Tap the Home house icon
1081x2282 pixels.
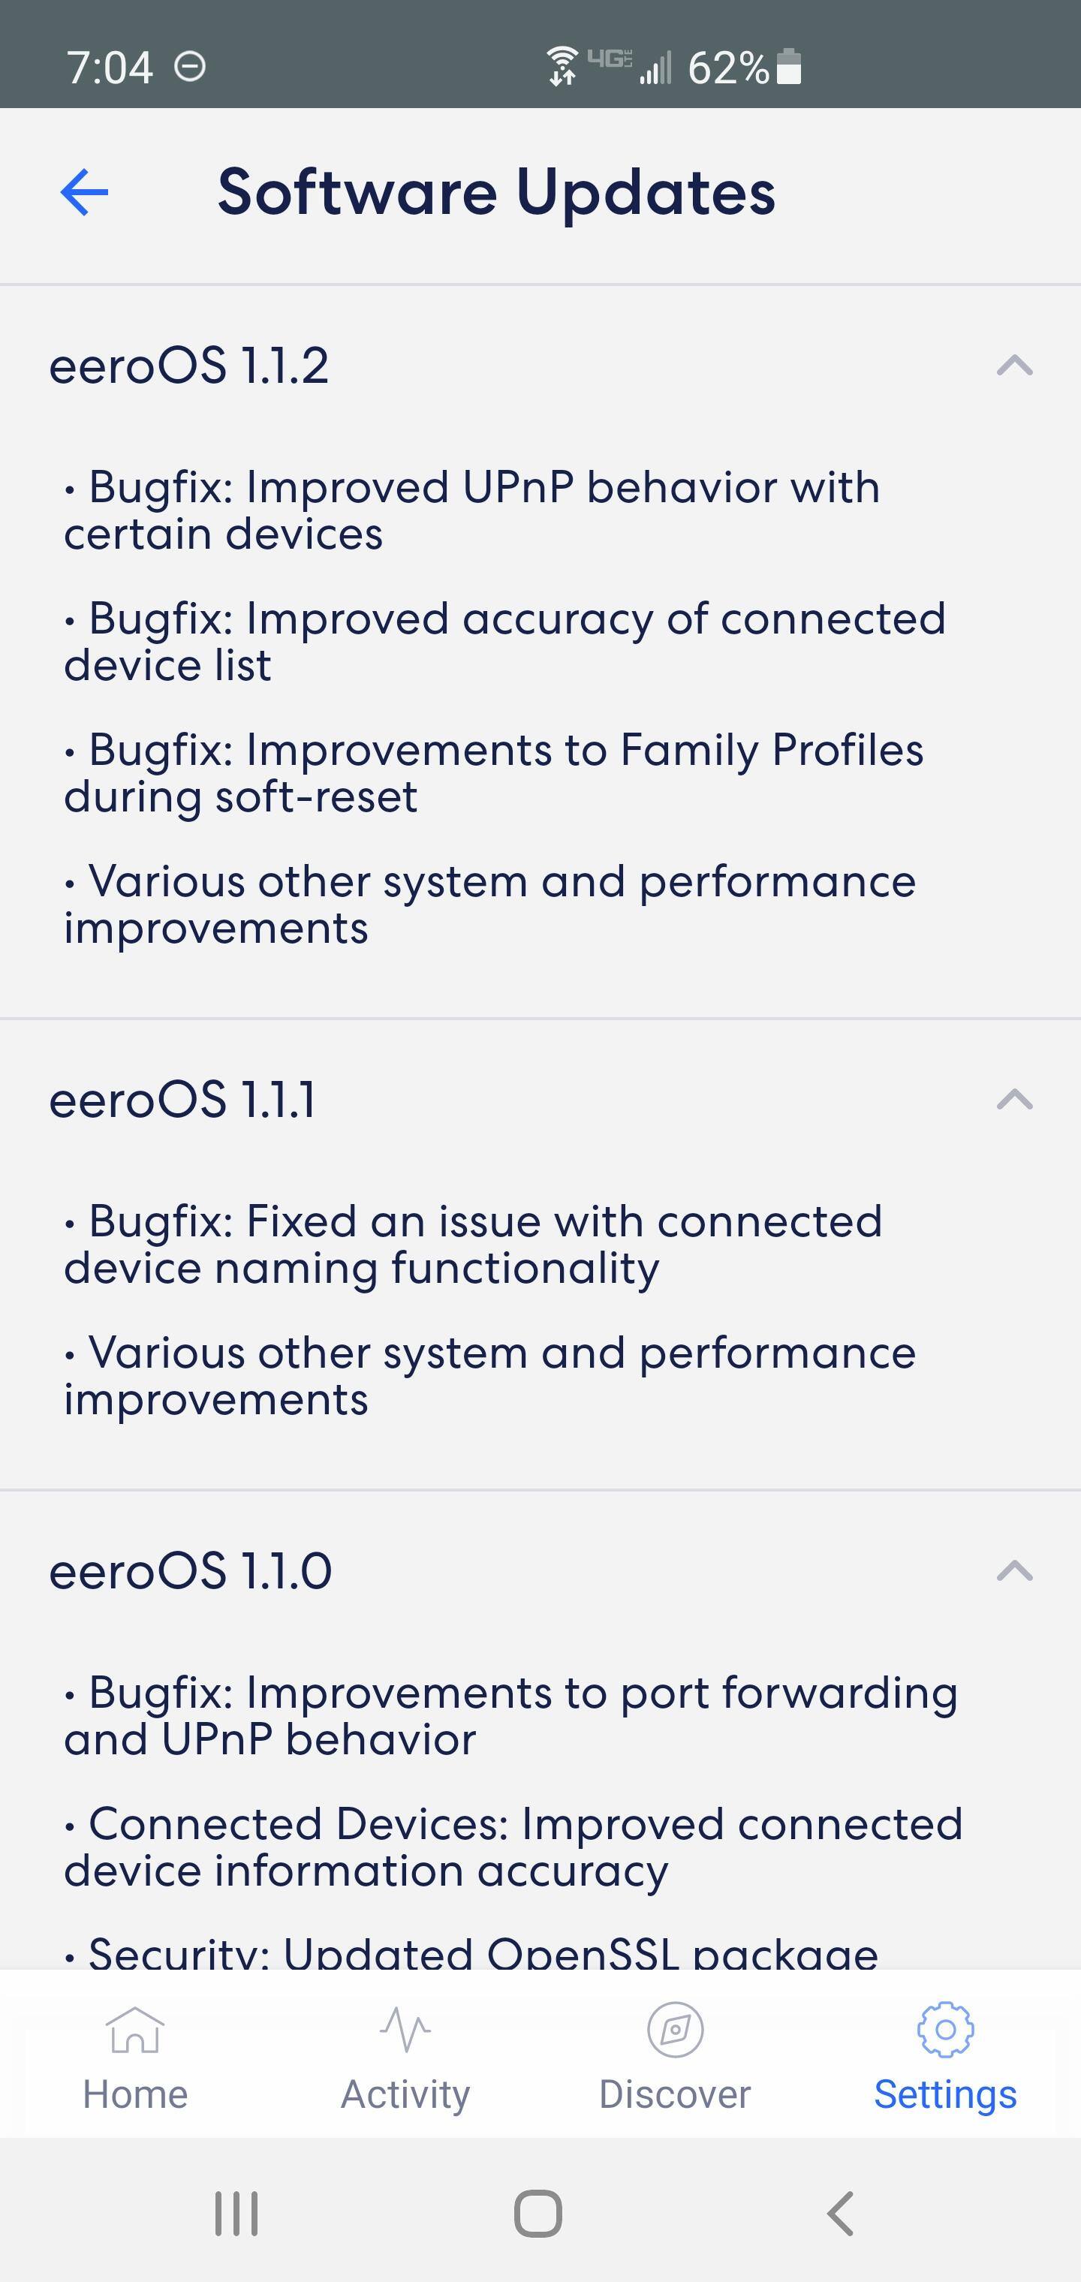pyautogui.click(x=134, y=2031)
